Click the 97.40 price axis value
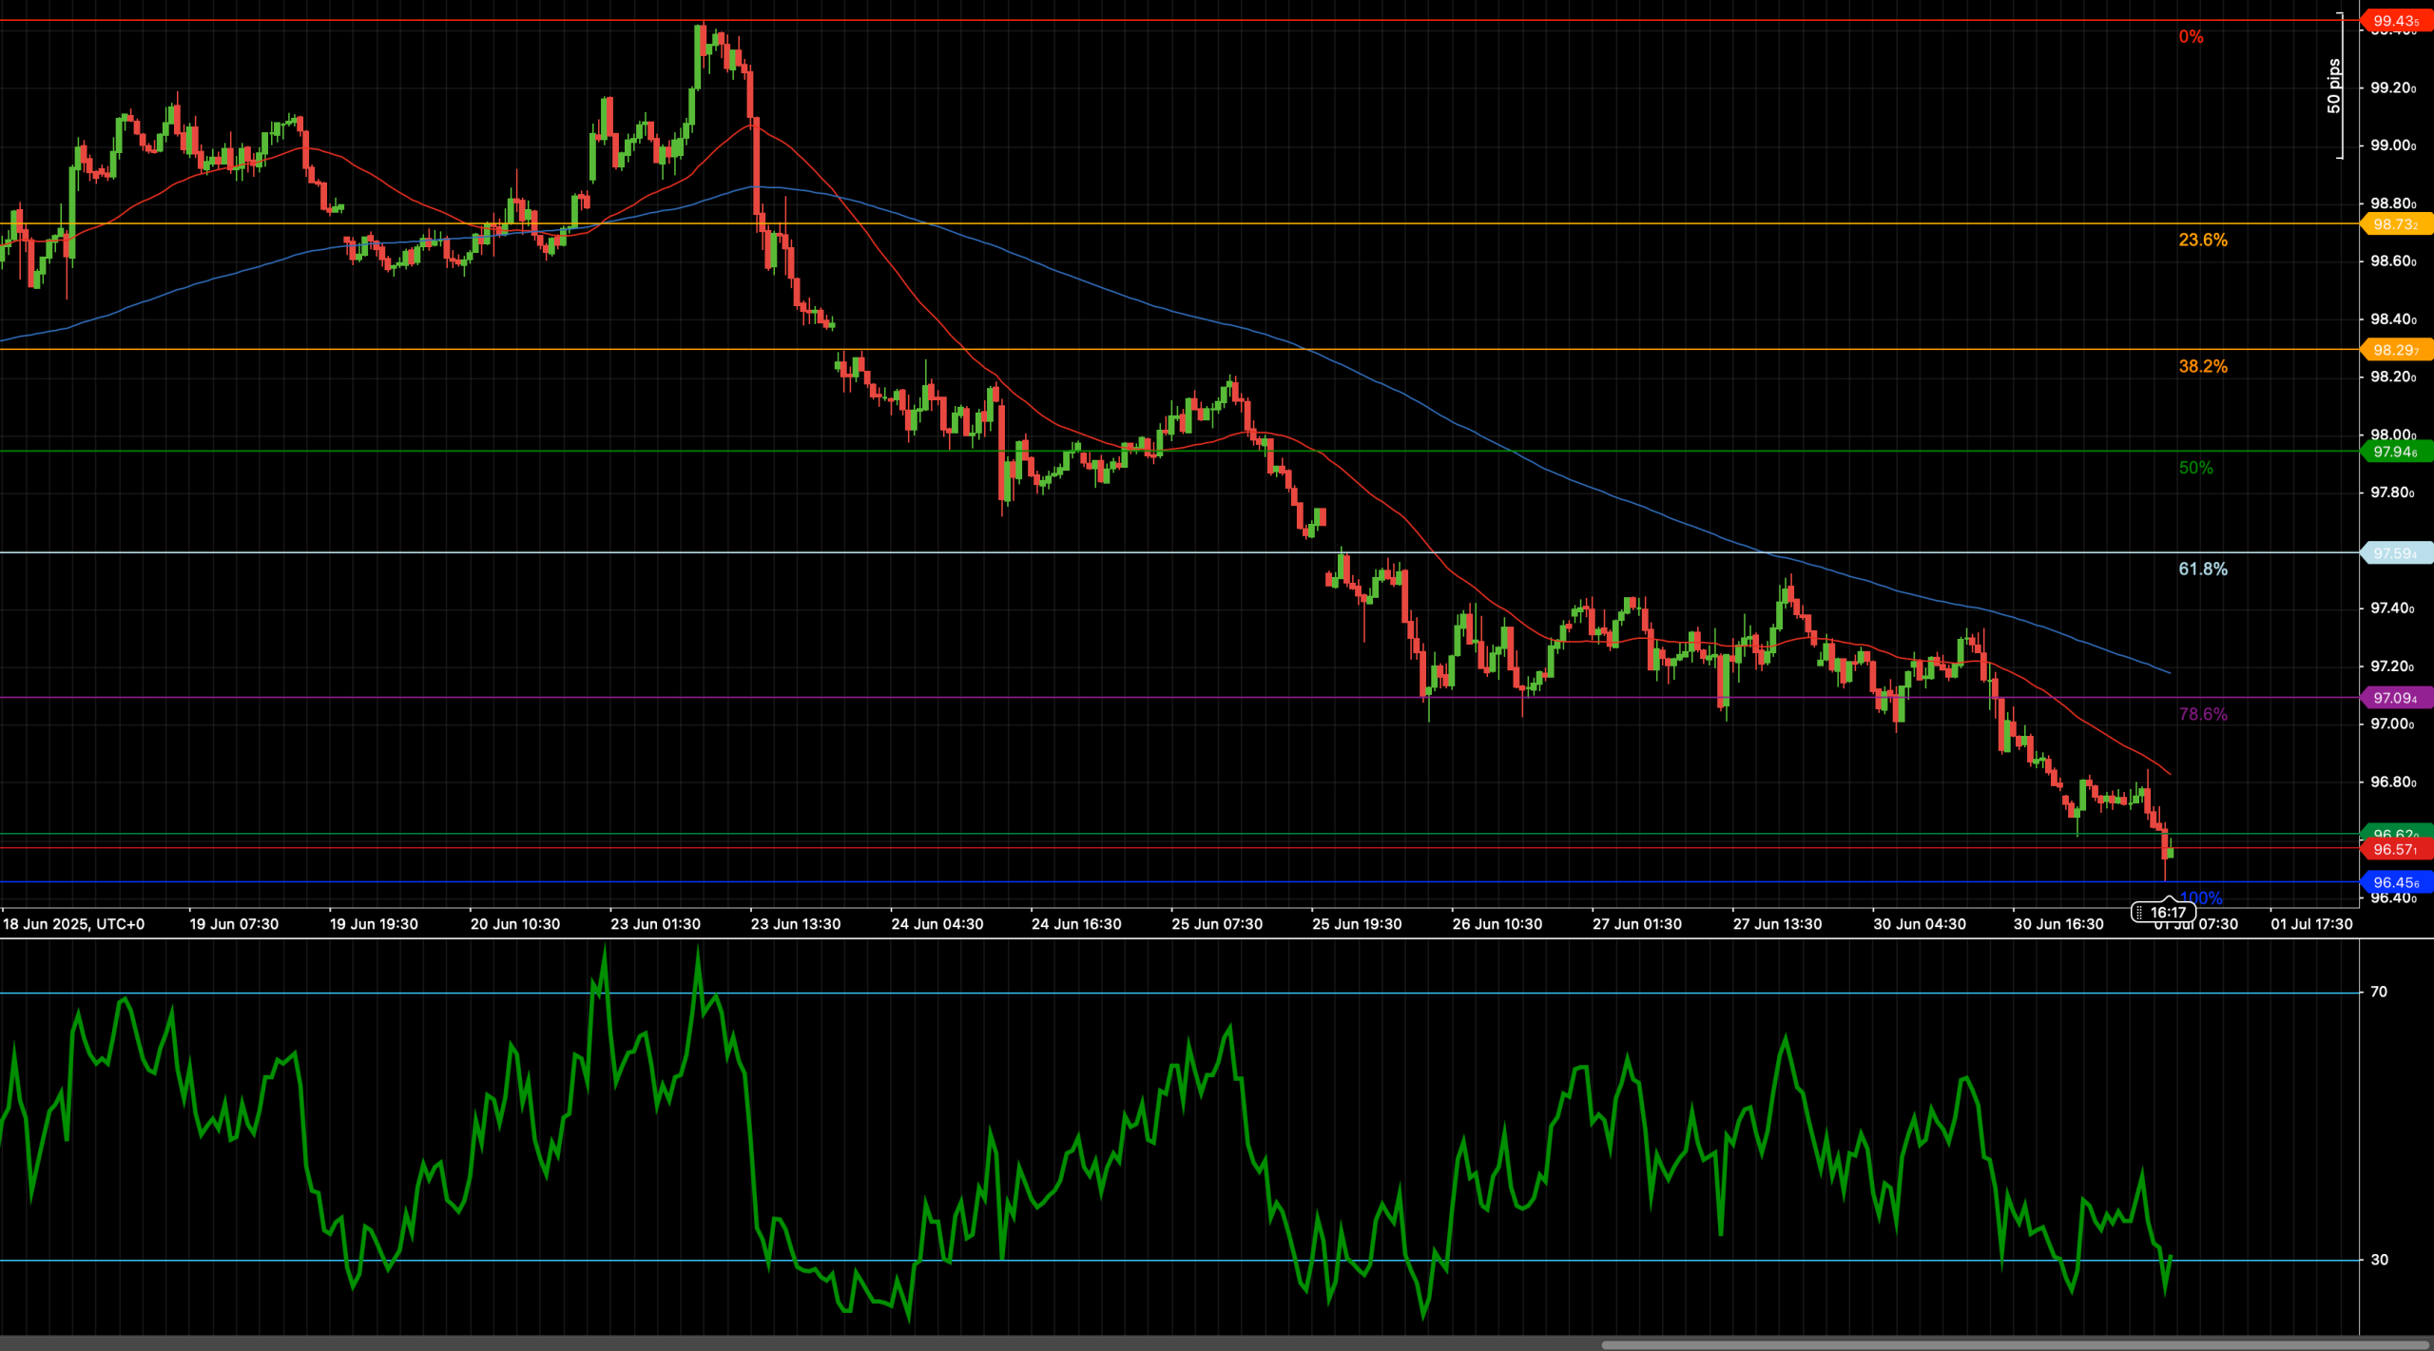This screenshot has height=1351, width=2434. tap(2393, 608)
